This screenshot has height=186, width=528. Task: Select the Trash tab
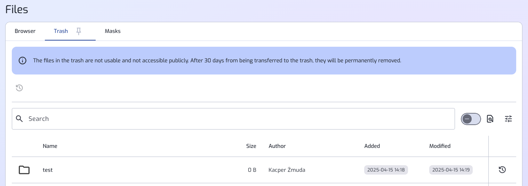click(x=61, y=31)
